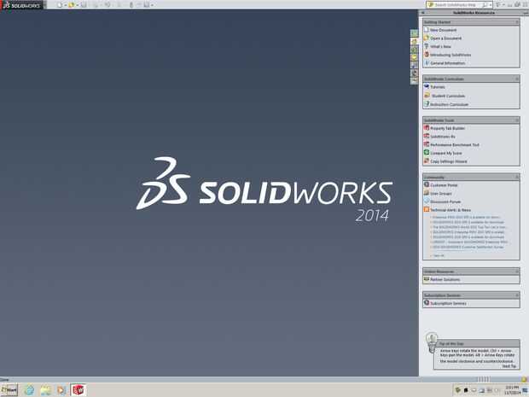Open the Options toolbar icon
The height and width of the screenshot is (397, 529).
point(147,5)
